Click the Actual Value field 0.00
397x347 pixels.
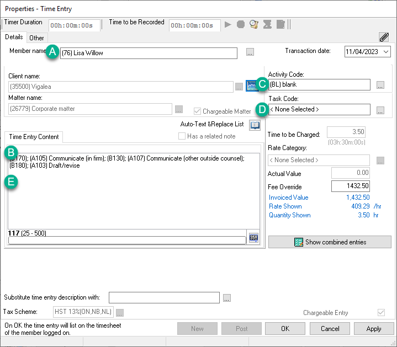tap(351, 173)
